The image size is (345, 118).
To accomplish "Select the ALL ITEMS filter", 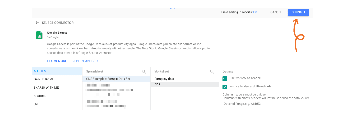I will [57, 71].
